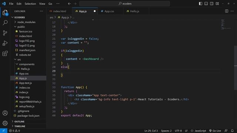Screen dimensions: 237x133
Task: Open the Search view icon
Action: pos(5,23)
